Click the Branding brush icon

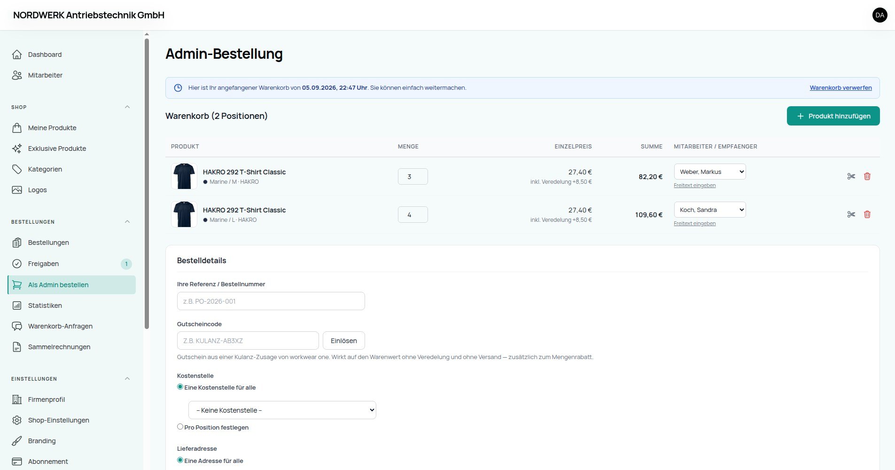click(17, 441)
